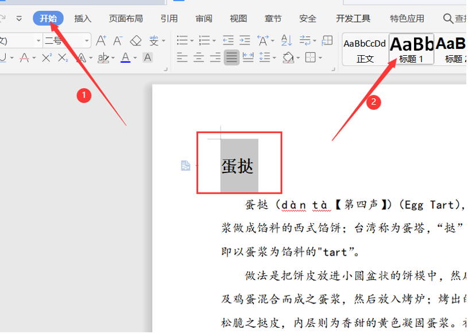Screen dimensions: 468x334
Task: Open the font dialog launcher
Action: (x=165, y=70)
